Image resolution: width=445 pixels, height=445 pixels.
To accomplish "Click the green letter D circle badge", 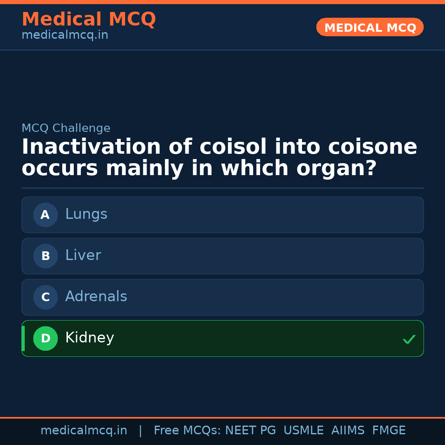I will point(45,338).
